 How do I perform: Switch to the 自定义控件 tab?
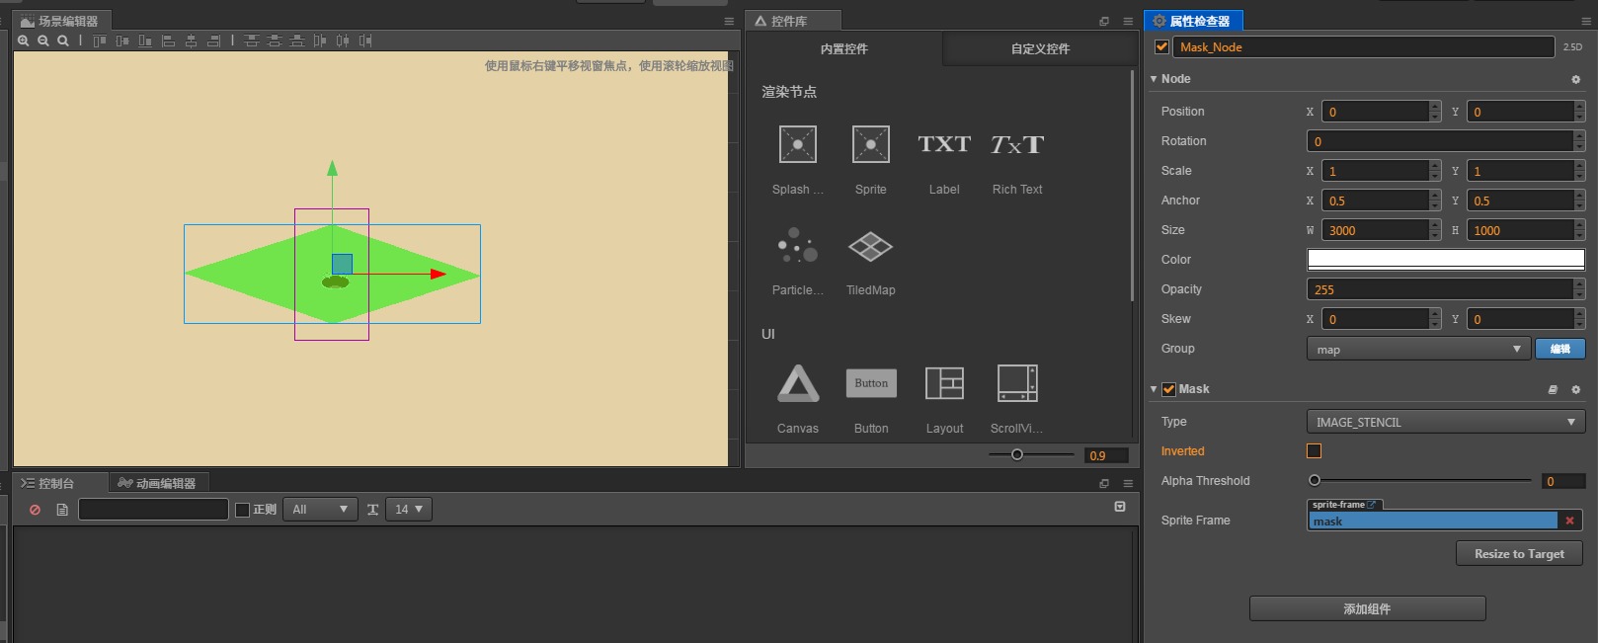pos(1040,49)
